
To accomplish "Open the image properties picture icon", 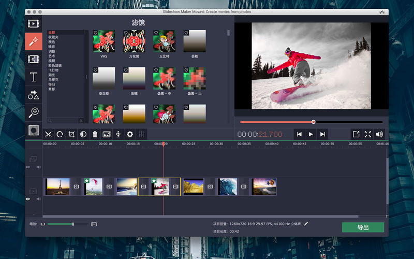I will (x=107, y=134).
